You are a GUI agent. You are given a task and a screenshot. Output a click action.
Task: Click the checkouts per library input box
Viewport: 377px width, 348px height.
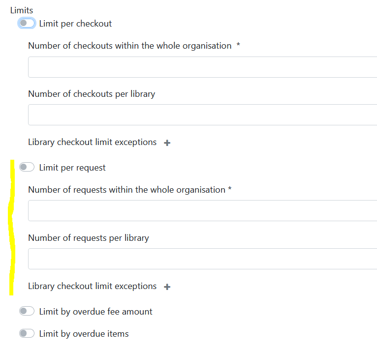(202, 115)
